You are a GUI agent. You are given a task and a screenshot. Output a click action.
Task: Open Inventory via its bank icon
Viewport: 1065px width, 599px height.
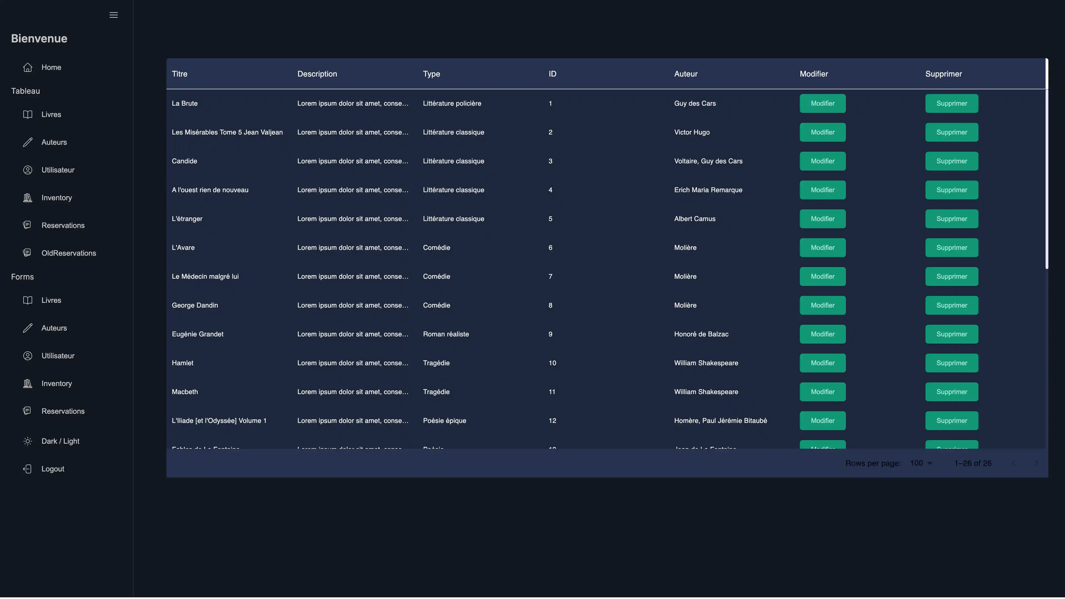(27, 198)
